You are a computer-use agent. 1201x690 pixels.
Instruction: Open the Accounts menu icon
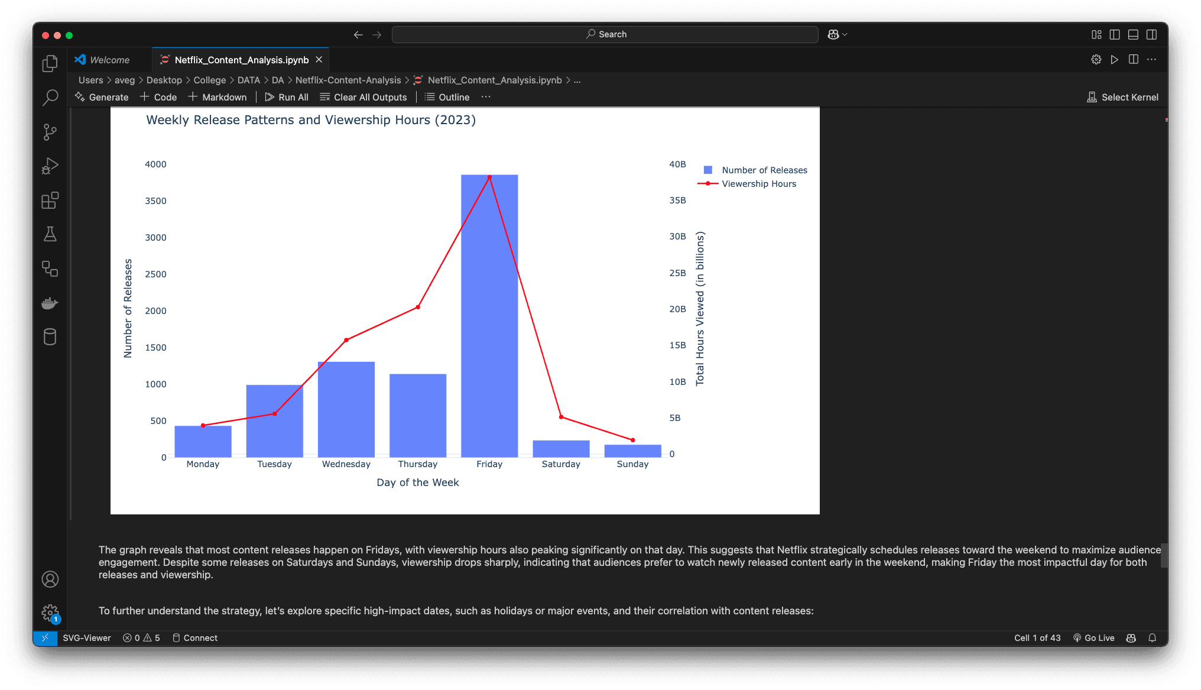pyautogui.click(x=50, y=579)
